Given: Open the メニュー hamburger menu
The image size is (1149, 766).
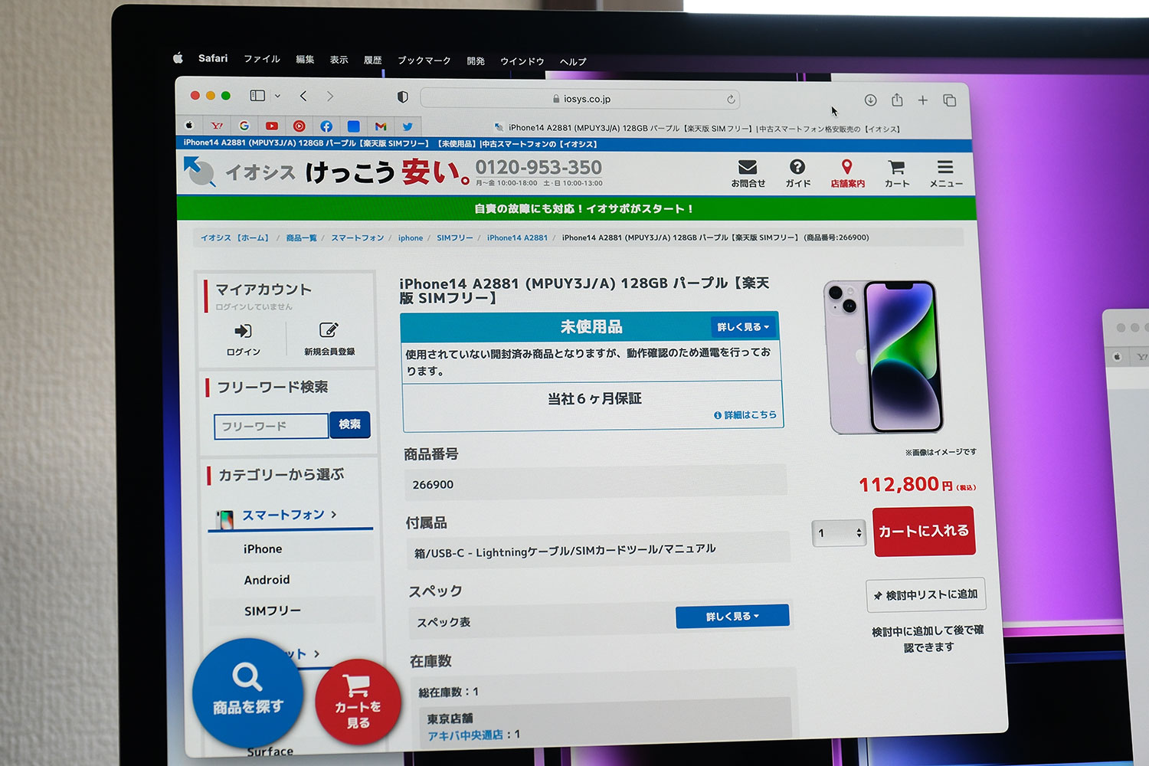Looking at the screenshot, I should (x=946, y=174).
